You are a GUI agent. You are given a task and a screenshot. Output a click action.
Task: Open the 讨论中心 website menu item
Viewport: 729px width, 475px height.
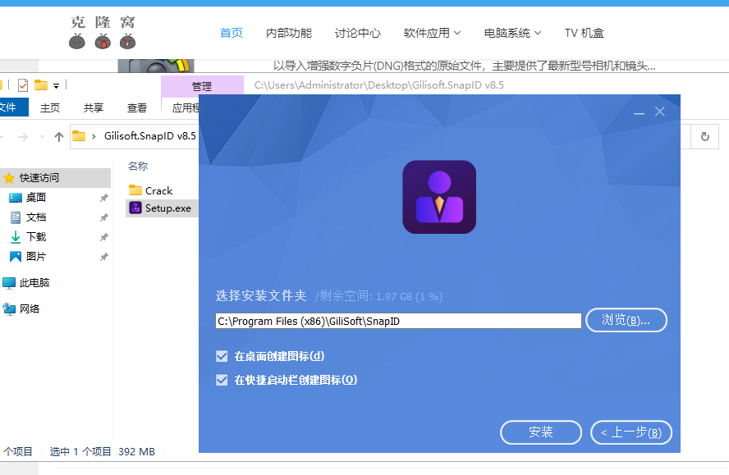pyautogui.click(x=357, y=33)
